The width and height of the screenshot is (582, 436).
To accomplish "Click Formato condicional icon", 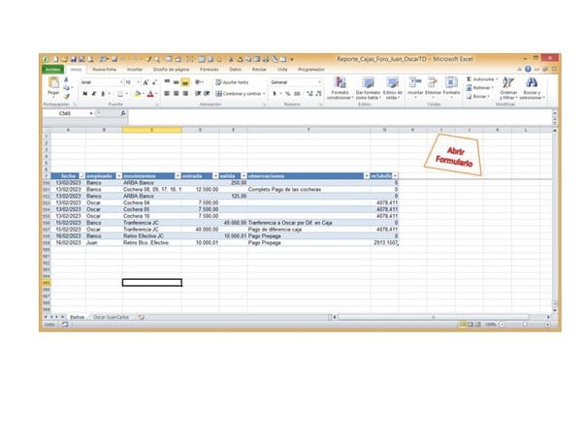I will point(340,82).
